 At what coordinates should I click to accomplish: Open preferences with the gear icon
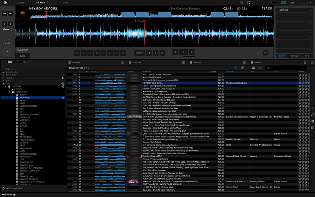point(241,2)
